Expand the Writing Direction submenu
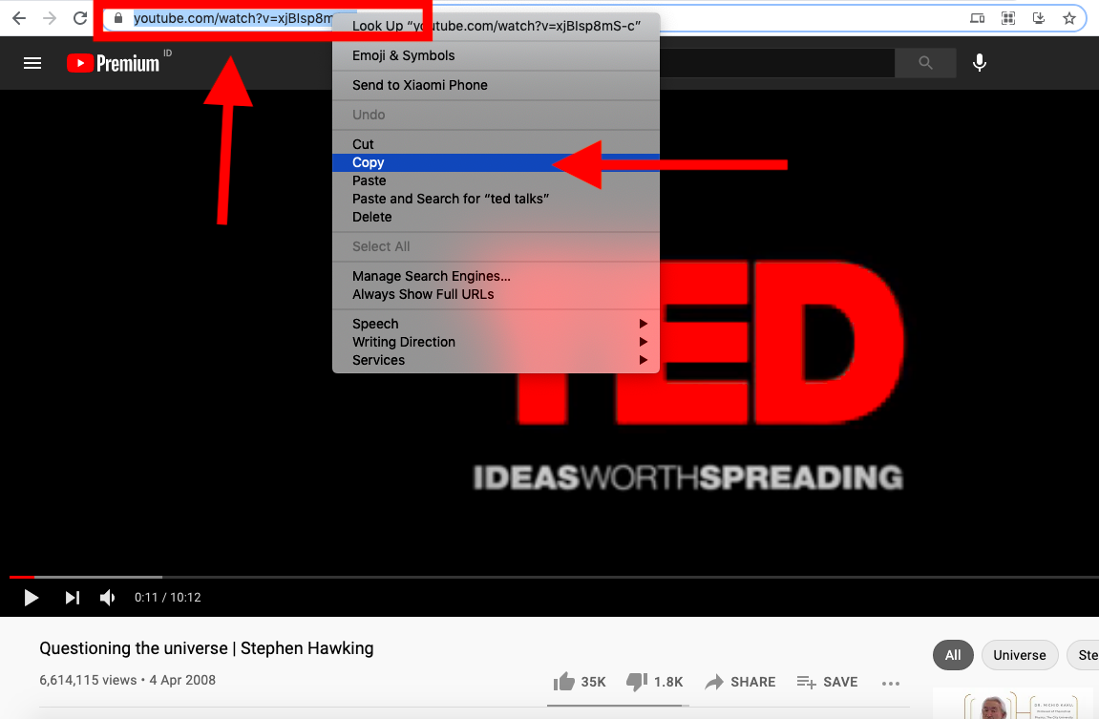 pyautogui.click(x=497, y=342)
